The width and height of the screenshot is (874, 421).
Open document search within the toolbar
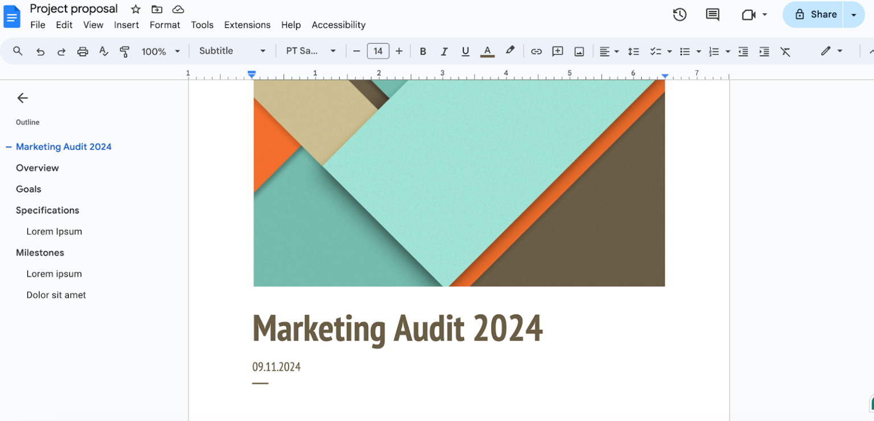point(17,51)
